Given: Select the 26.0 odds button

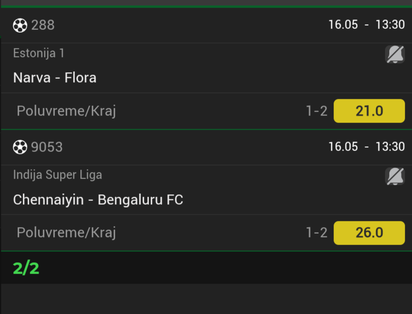Looking at the screenshot, I should point(369,233).
